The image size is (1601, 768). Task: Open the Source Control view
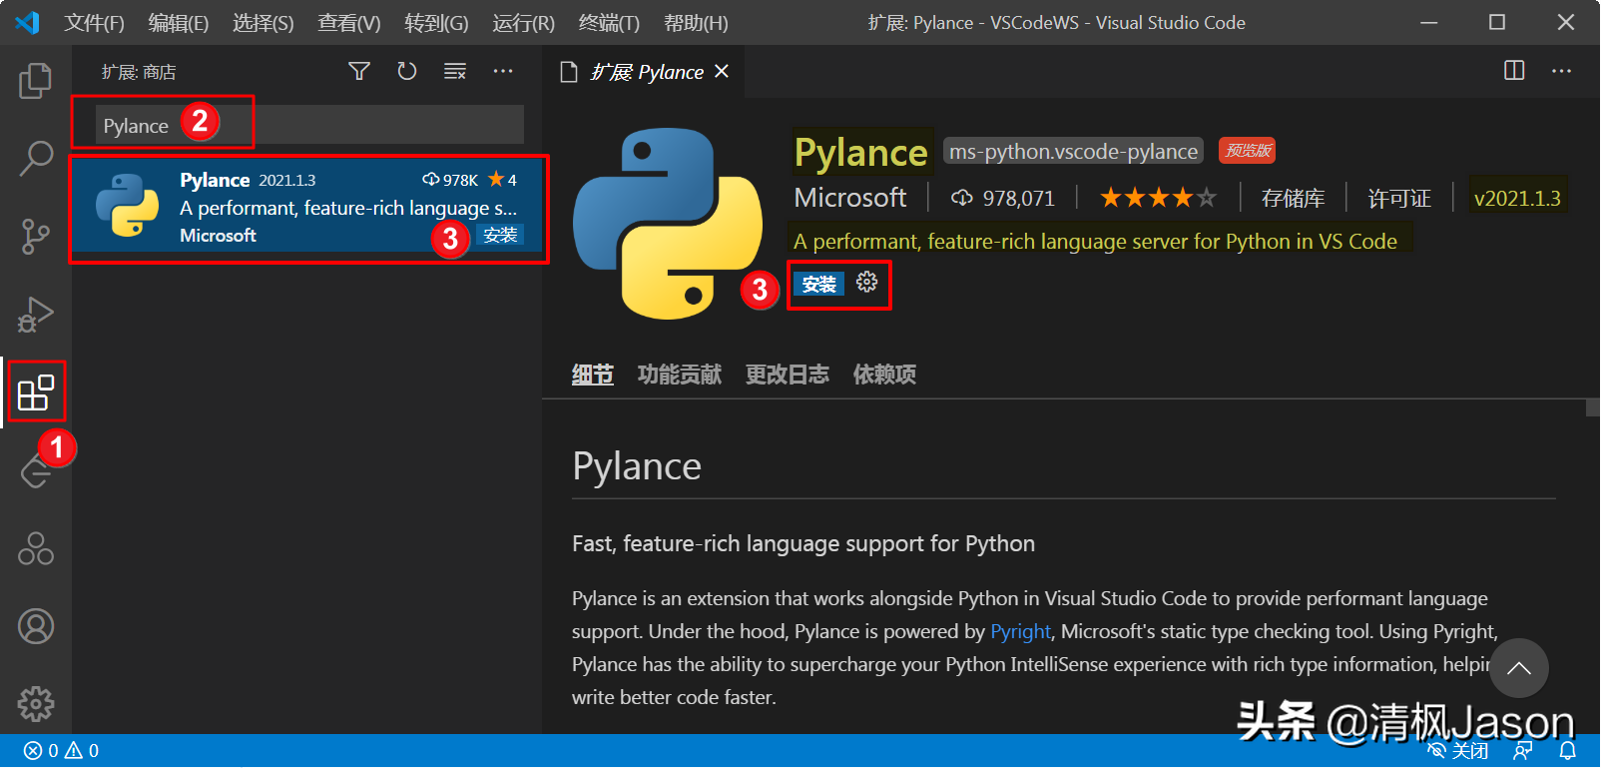tap(36, 237)
